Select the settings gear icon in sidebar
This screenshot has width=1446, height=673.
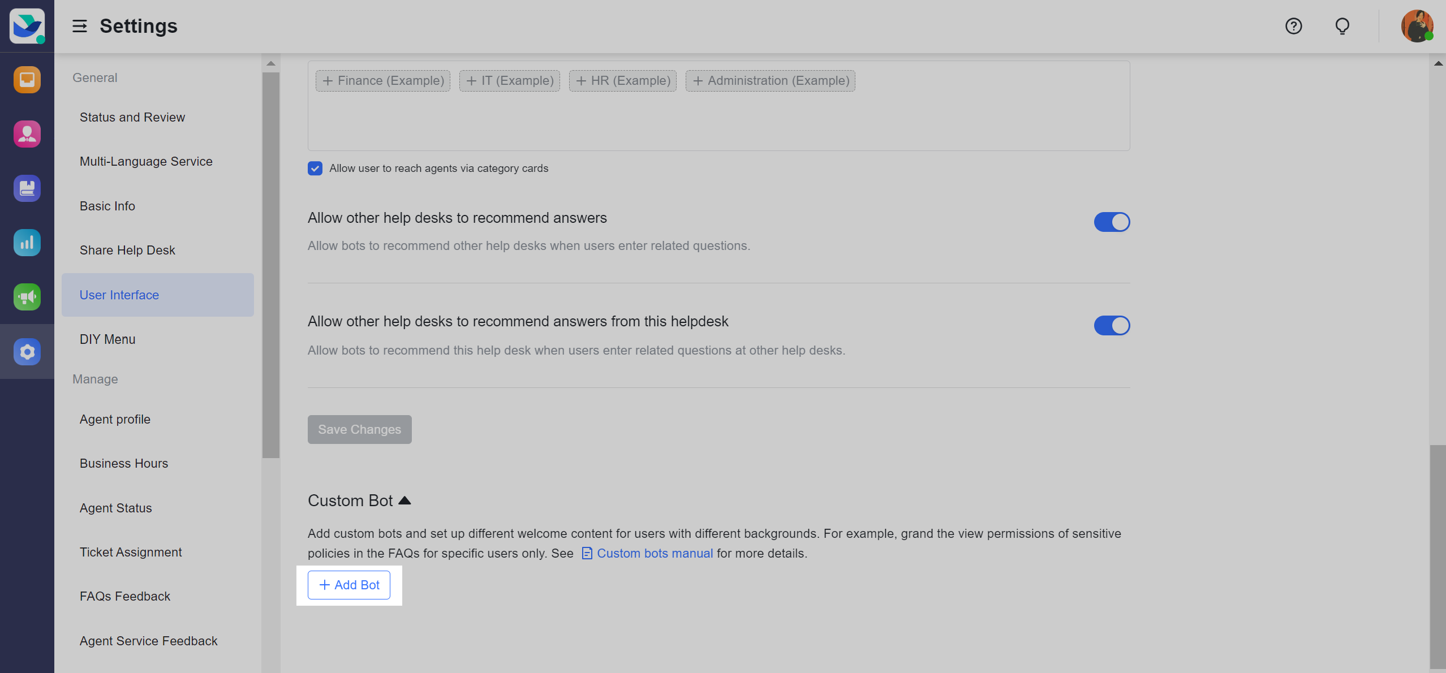pyautogui.click(x=27, y=351)
